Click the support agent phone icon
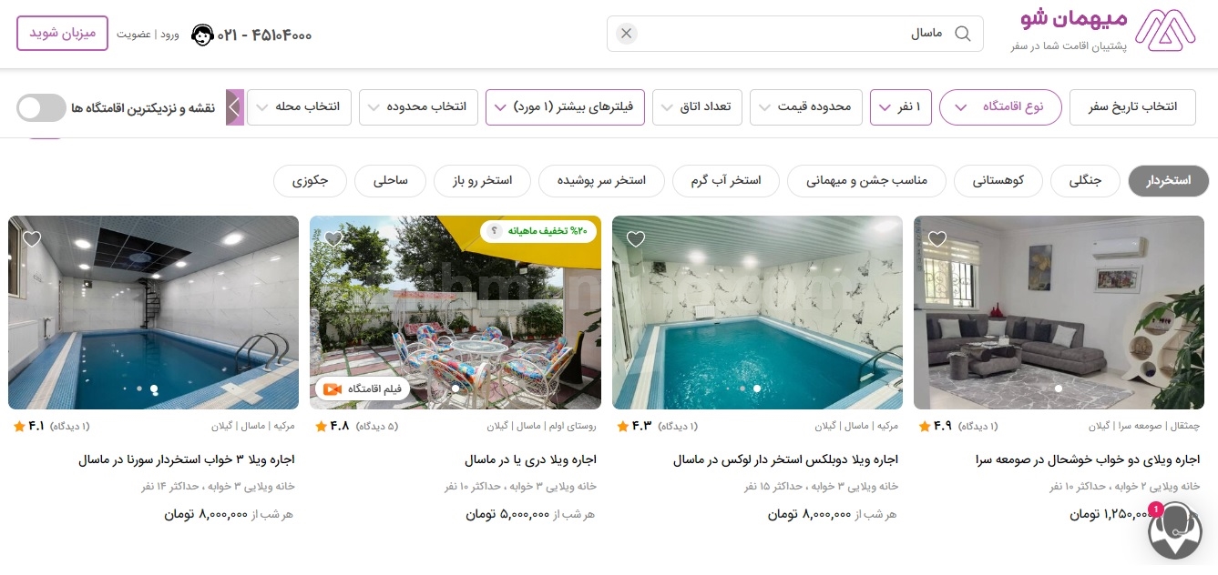 pos(203,35)
